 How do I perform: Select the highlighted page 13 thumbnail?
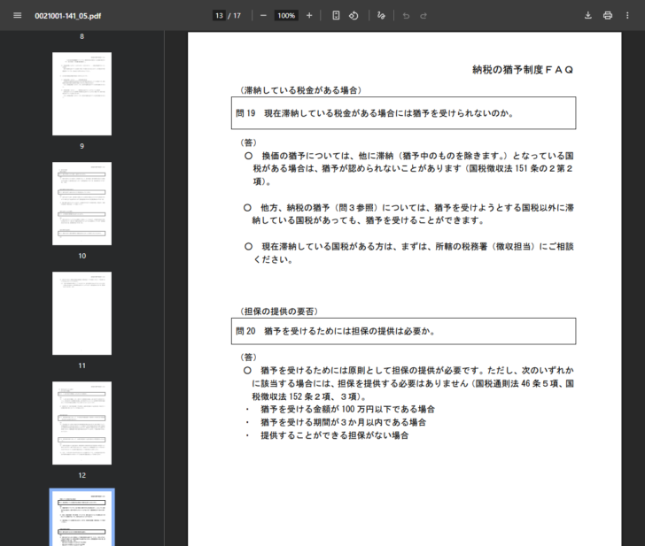point(82,518)
